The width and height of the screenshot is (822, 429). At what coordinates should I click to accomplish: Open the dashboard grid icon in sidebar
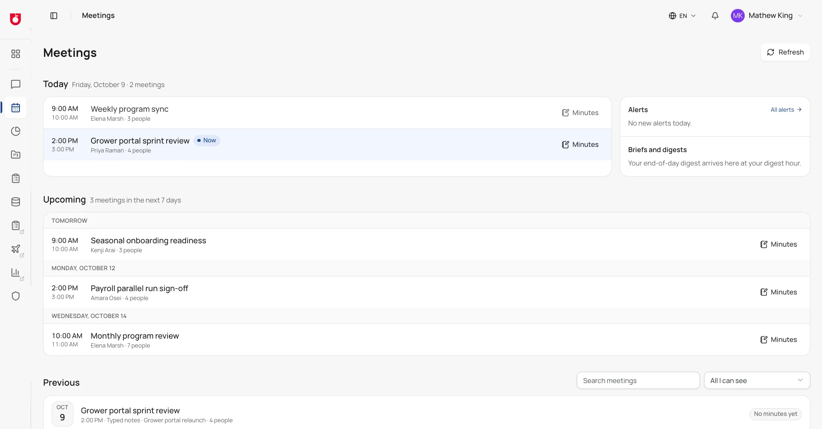16,54
